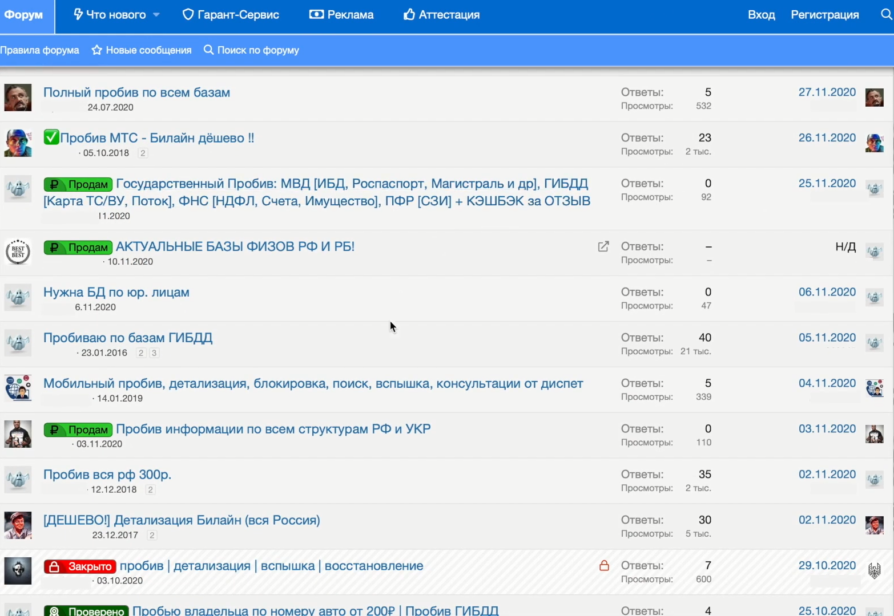
Task: Open the Правила форума link
Action: coord(39,50)
